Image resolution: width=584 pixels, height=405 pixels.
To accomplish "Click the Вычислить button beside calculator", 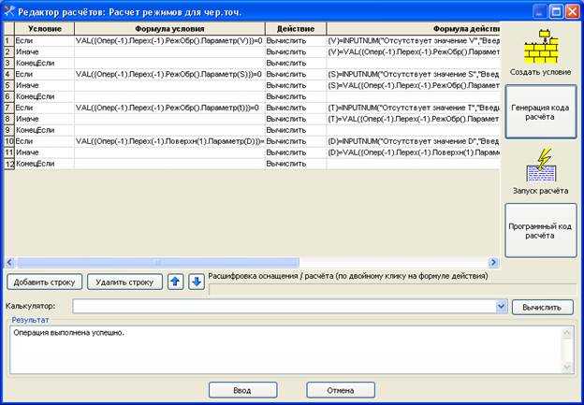I will click(x=542, y=308).
